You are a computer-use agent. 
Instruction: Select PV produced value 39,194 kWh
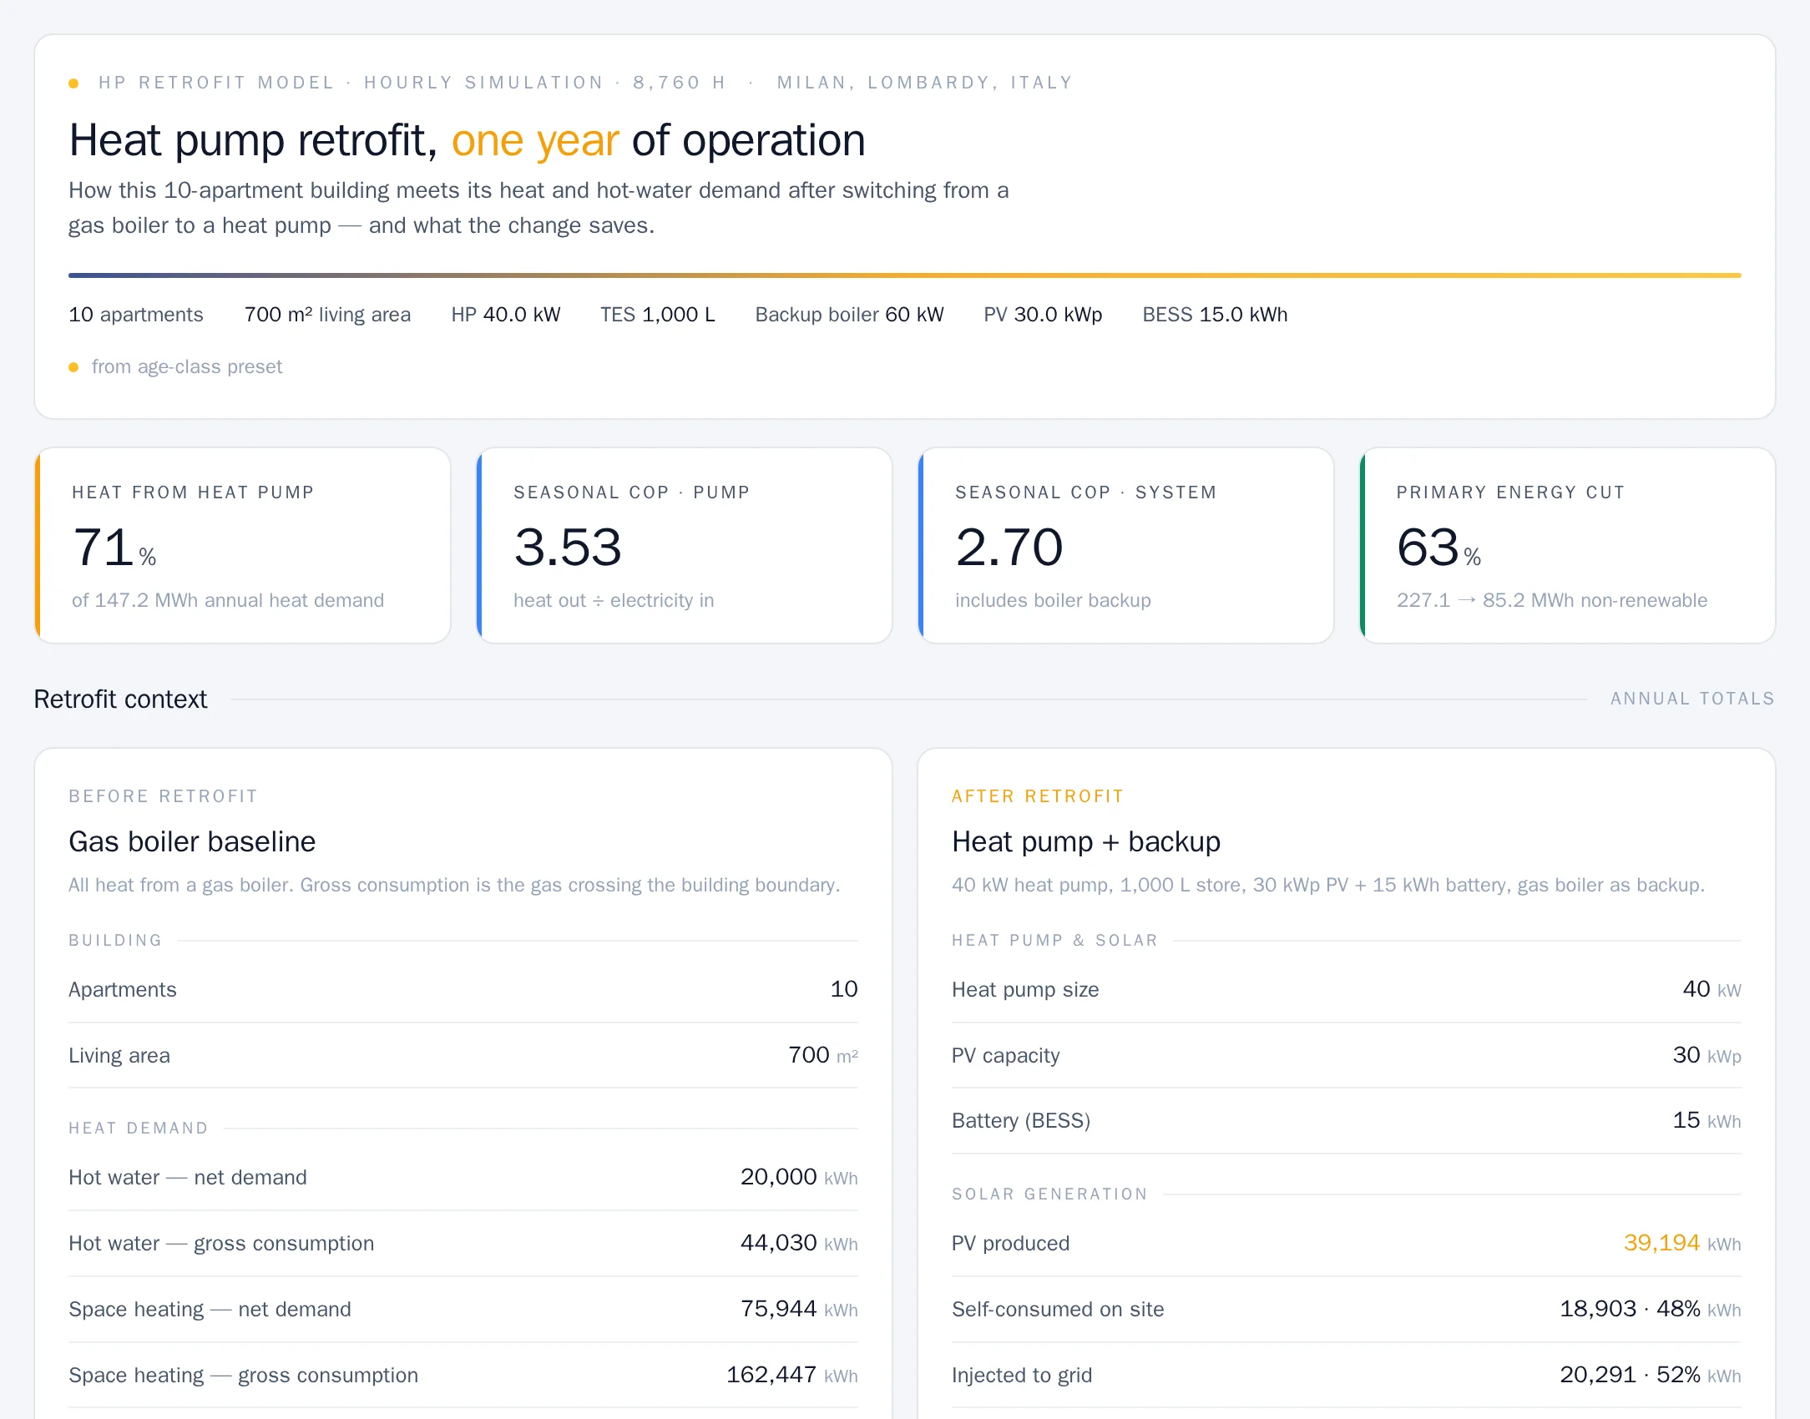1682,1243
